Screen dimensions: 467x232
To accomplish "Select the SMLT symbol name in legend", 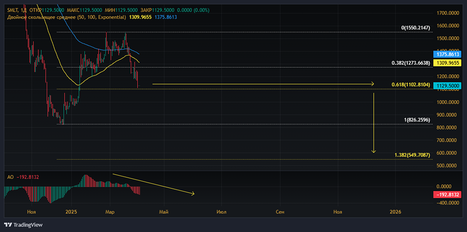I will (x=13, y=10).
